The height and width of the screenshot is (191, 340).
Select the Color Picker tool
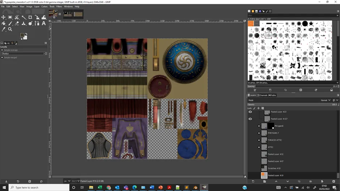4,29
